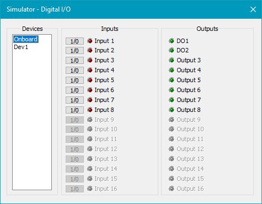Click the red LED of Input 8
Screen dimensions: 262x204
click(90, 110)
